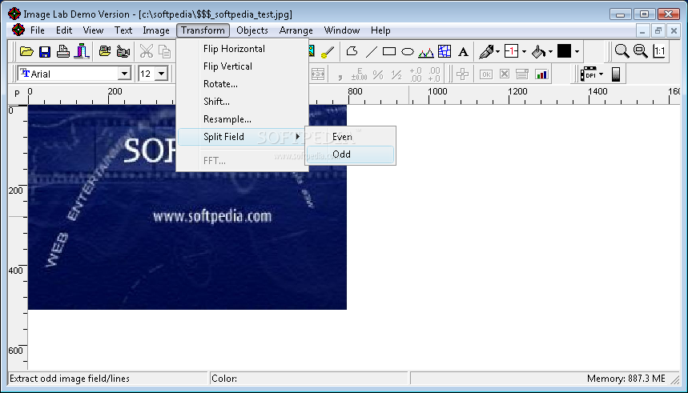Open the View menu

[x=93, y=30]
